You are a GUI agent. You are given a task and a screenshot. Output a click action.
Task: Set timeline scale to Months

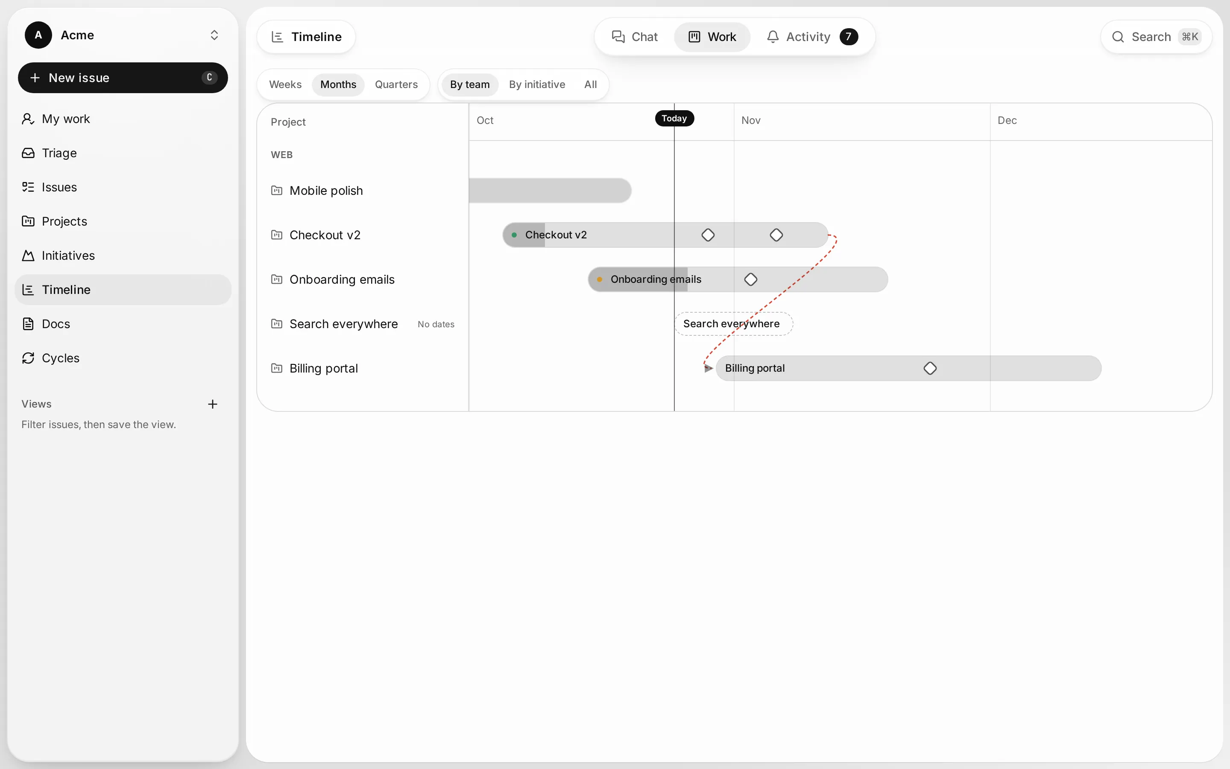[338, 85]
